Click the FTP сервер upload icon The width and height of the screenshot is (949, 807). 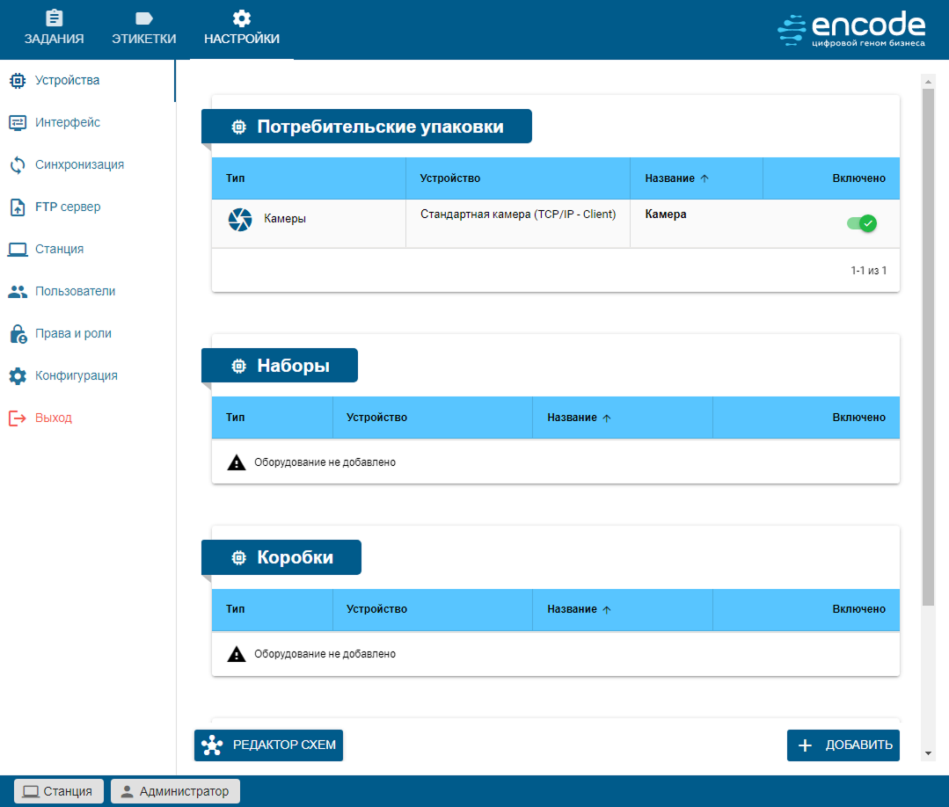tap(18, 207)
